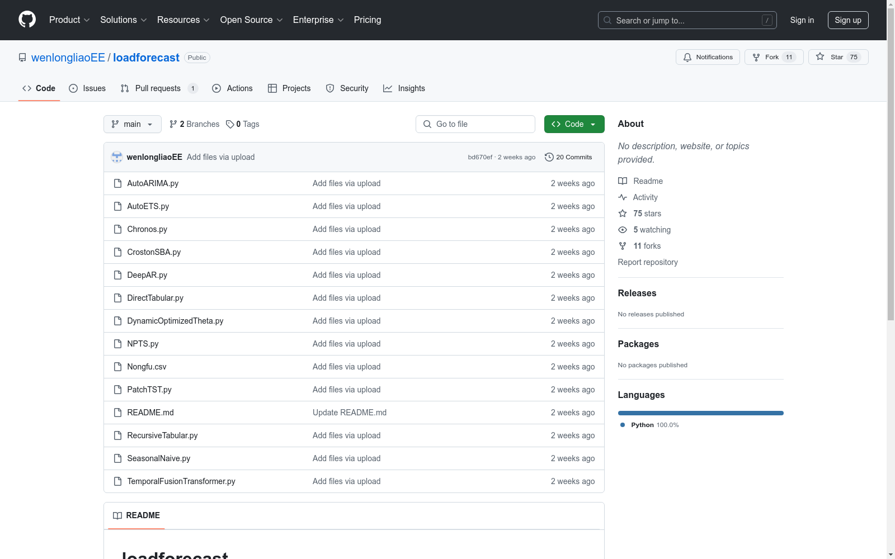Click the bell icon in Notifications
Viewport: 895px width, 559px height.
687,57
